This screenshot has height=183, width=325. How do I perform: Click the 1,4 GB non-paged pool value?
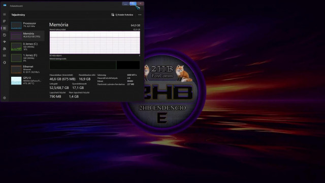click(x=74, y=97)
